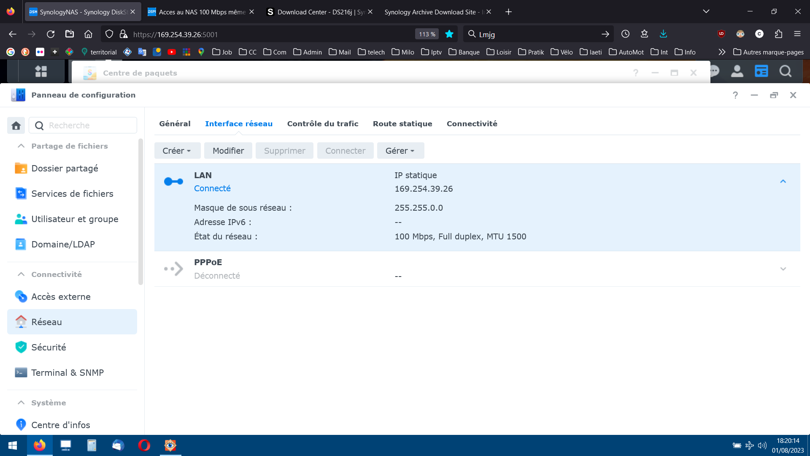810x456 pixels.
Task: Click the Recherche search field
Action: point(89,125)
